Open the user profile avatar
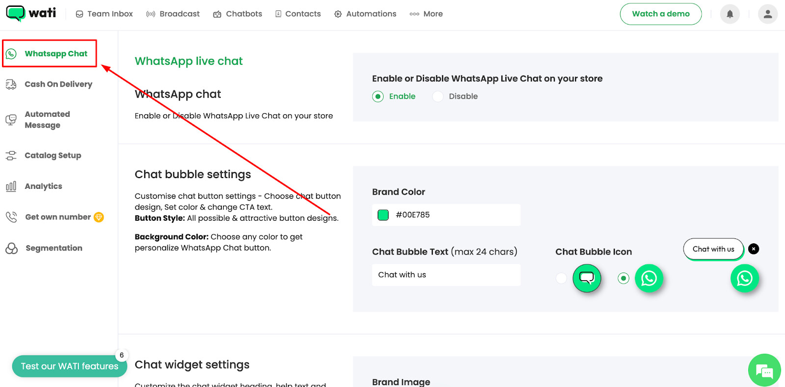The height and width of the screenshot is (387, 785). [767, 14]
